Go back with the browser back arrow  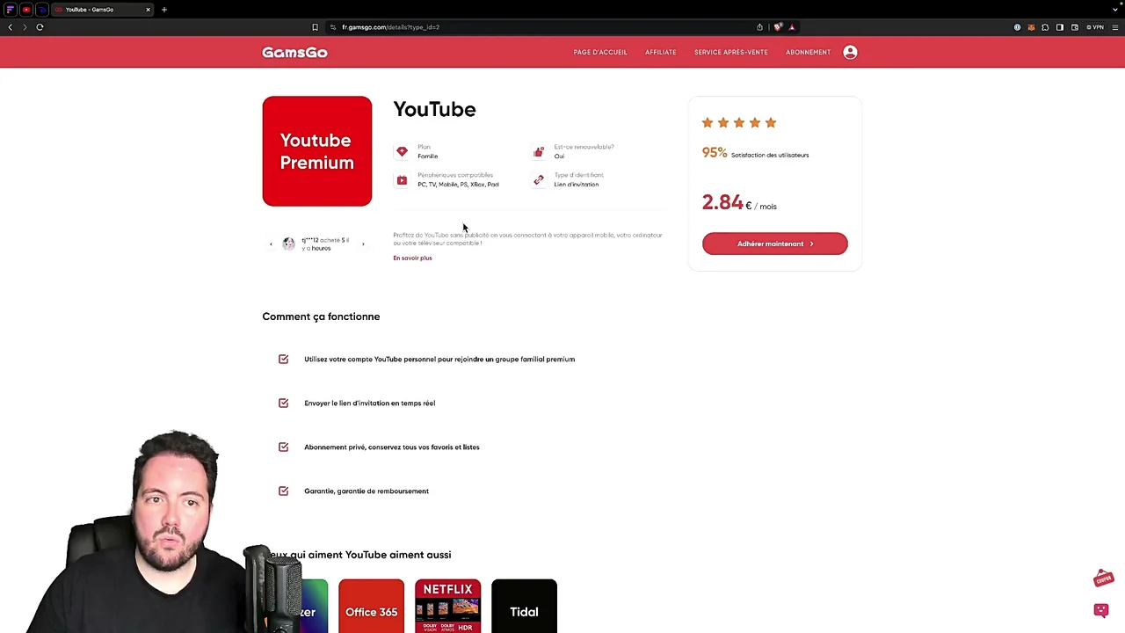(10, 27)
